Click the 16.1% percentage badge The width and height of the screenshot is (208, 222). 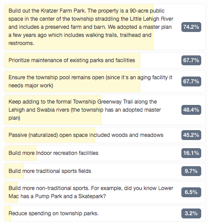click(x=191, y=153)
